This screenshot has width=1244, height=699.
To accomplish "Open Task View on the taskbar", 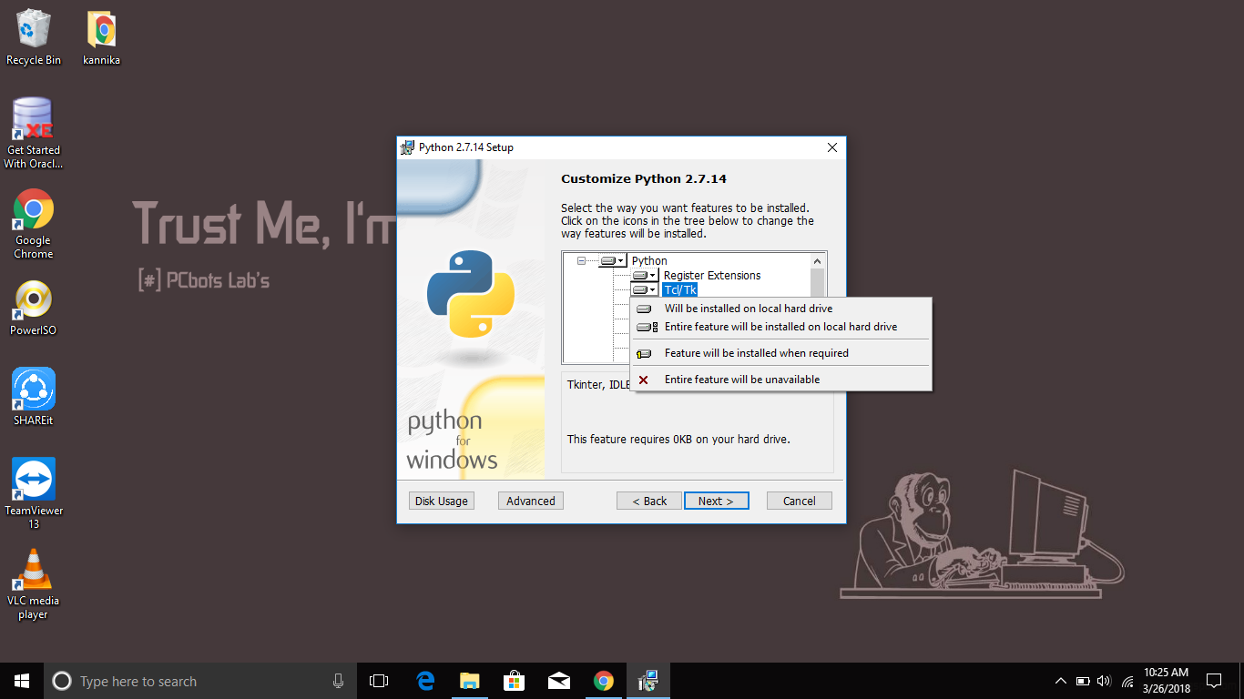I will click(x=379, y=681).
